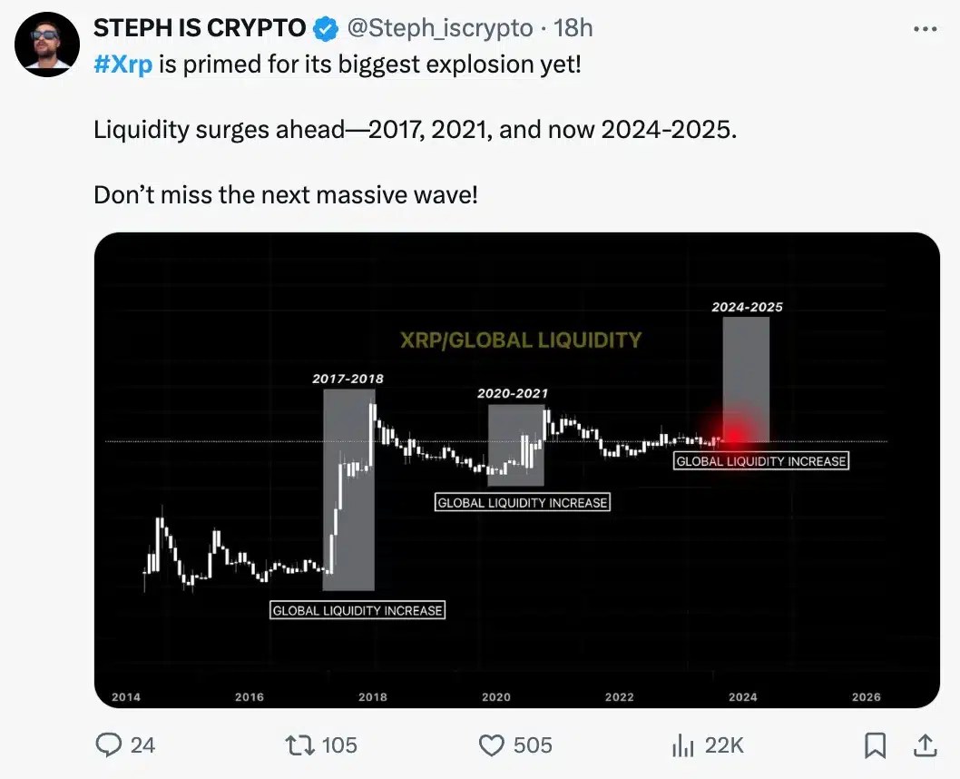Click the share arrow icon
960x779 pixels.
click(925, 744)
